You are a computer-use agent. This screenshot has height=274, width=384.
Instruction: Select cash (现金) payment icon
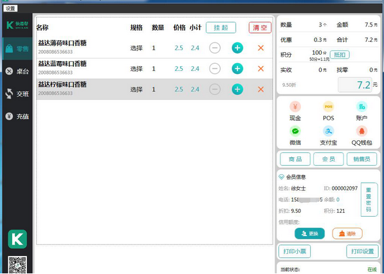coord(295,107)
